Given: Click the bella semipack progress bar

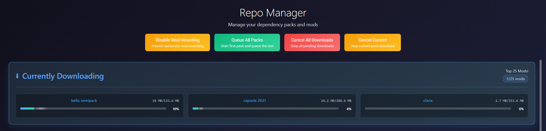Looking at the screenshot, I should click(x=93, y=108).
